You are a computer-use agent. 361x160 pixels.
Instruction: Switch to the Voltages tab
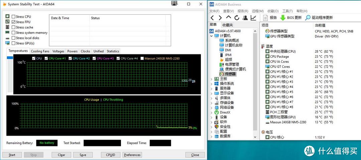(58, 51)
